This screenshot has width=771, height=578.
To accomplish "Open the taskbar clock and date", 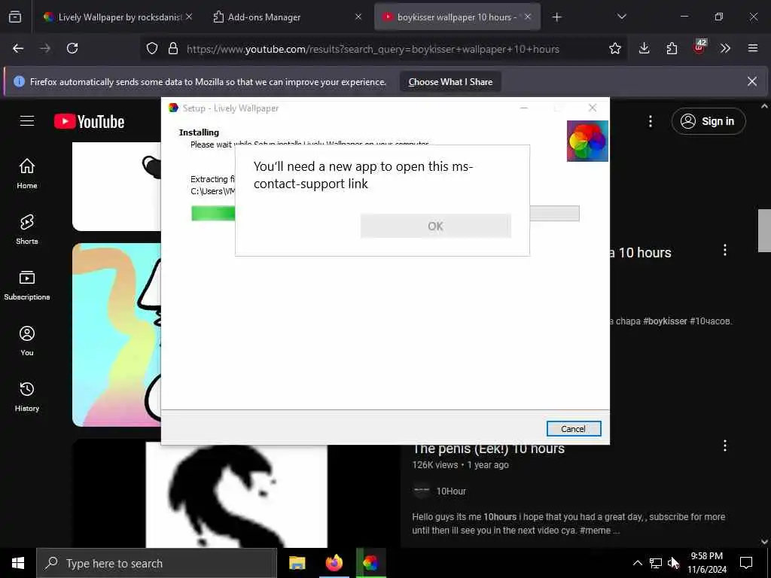I will pyautogui.click(x=706, y=563).
